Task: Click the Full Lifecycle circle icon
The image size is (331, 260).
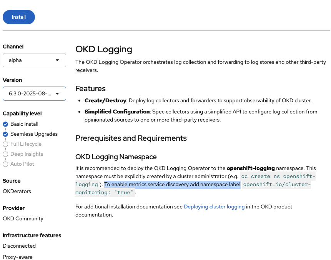Action: coord(5,144)
